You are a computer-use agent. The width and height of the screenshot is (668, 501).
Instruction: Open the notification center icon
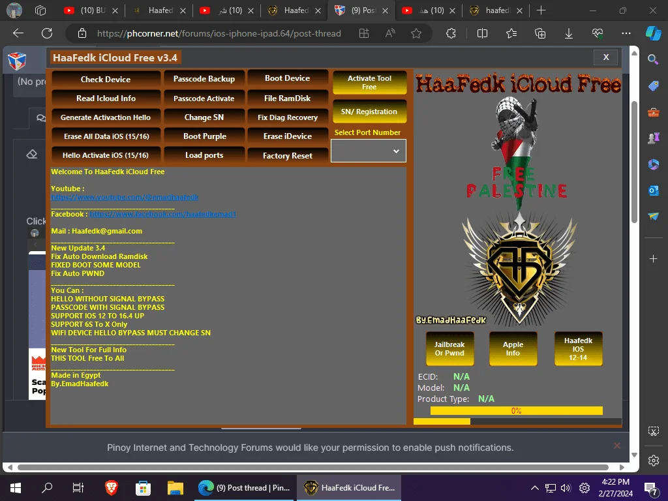pos(650,488)
